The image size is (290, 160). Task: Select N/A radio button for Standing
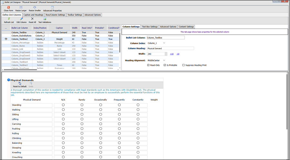coord(63,105)
